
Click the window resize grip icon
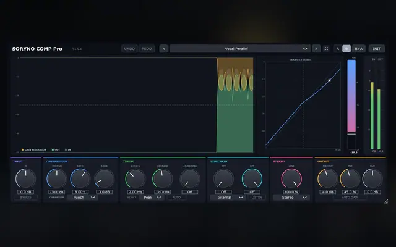pyautogui.click(x=385, y=201)
